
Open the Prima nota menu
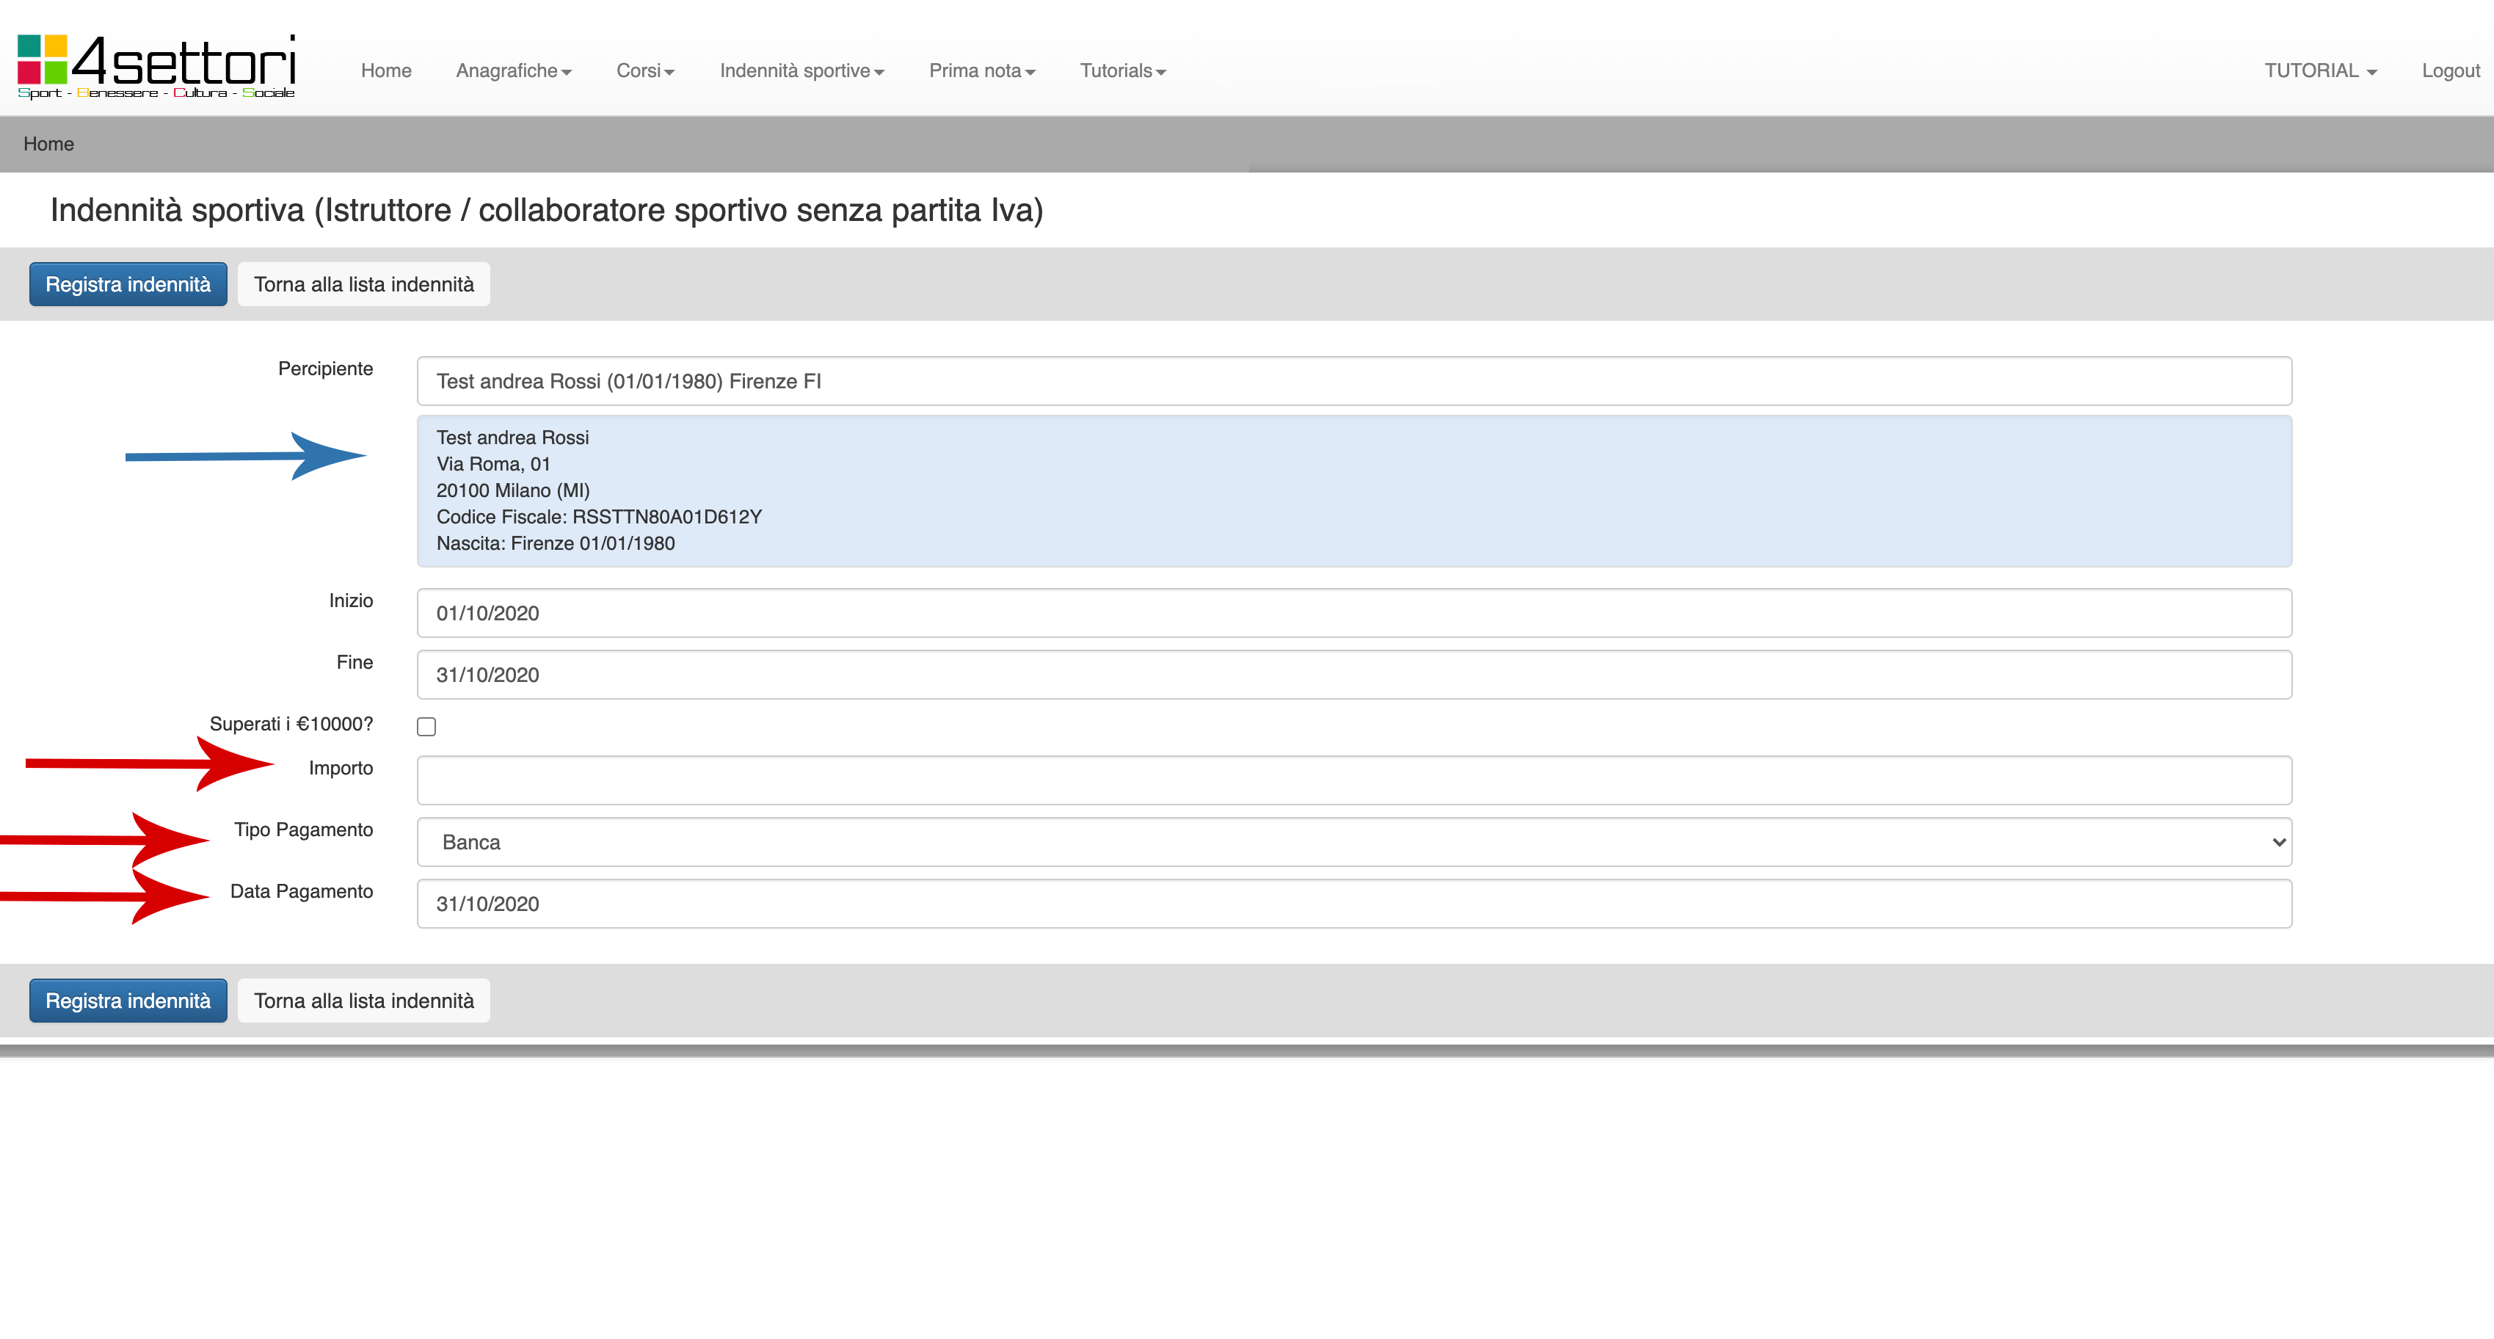point(982,70)
